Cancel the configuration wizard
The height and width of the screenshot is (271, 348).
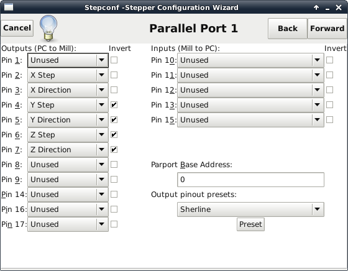click(x=17, y=28)
